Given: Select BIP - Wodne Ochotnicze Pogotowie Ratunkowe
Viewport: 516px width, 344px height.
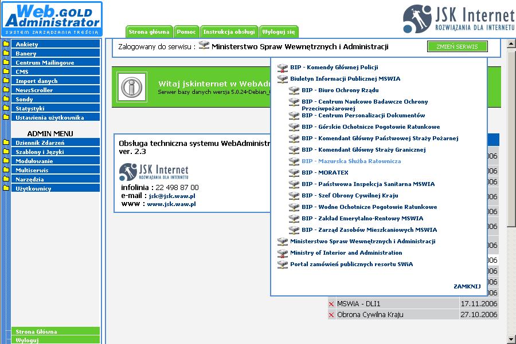Looking at the screenshot, I should (369, 207).
